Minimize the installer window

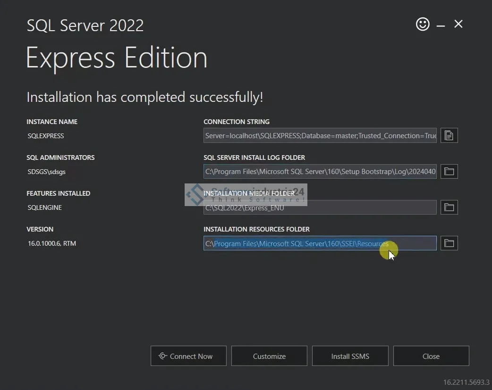tap(441, 25)
